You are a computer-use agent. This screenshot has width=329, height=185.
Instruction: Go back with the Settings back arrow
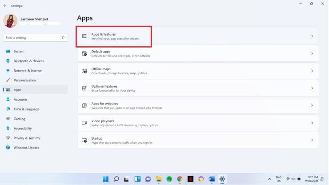(5, 6)
